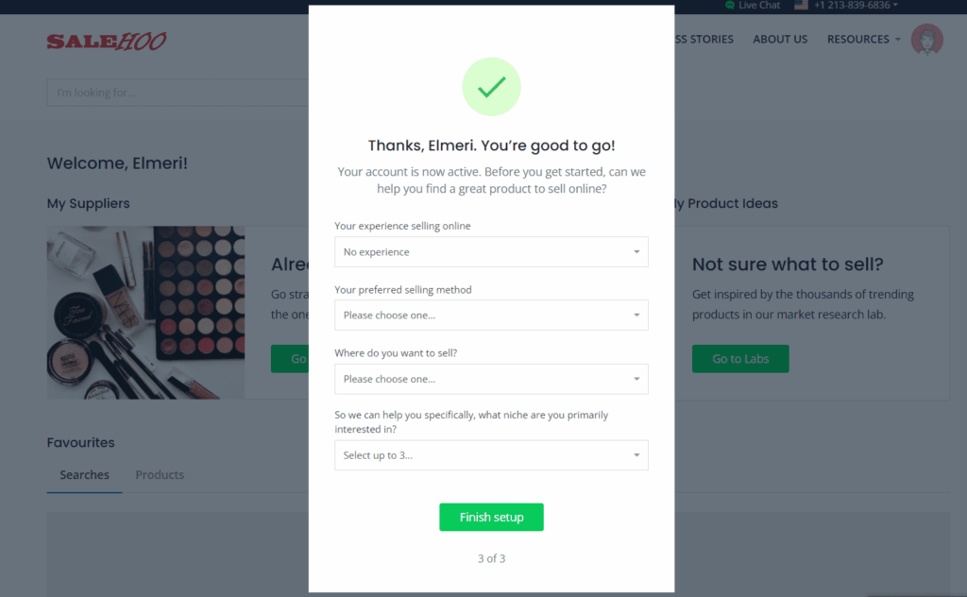Click the Live Chat bubble icon
Screen dimensions: 967x597
(x=730, y=5)
